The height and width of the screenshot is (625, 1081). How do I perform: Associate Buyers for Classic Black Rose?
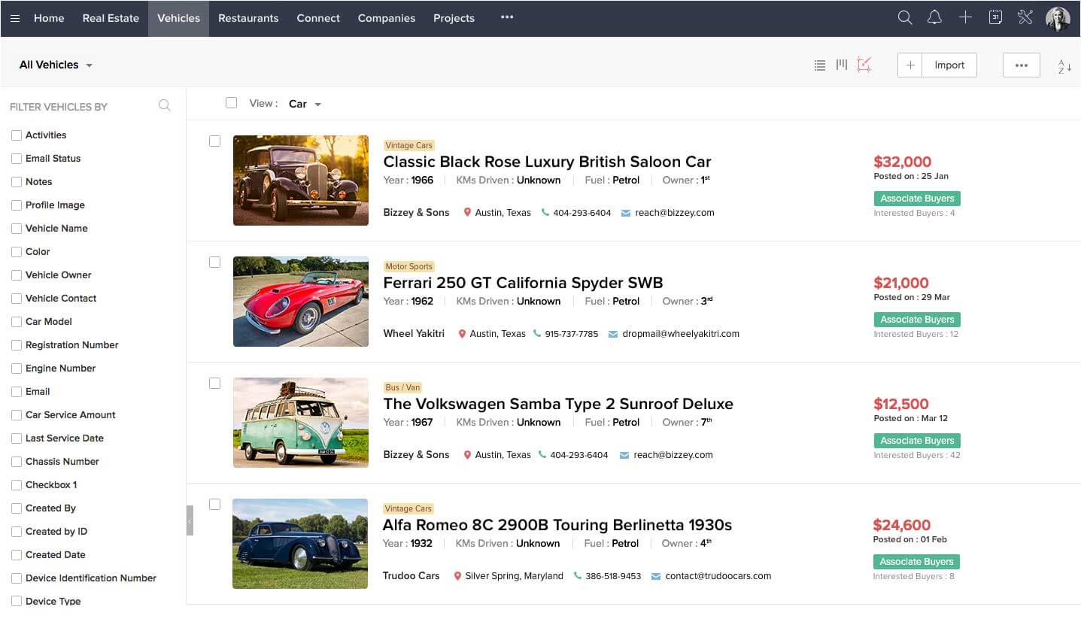[917, 199]
